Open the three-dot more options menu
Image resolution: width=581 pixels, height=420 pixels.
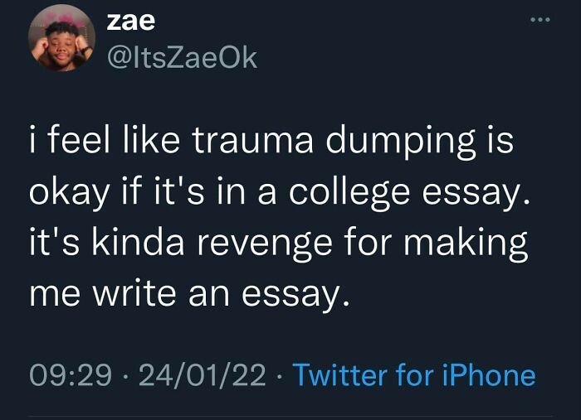click(540, 18)
